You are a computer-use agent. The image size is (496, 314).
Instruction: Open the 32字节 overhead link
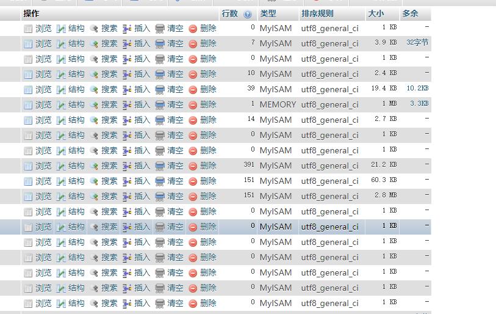[x=417, y=43]
